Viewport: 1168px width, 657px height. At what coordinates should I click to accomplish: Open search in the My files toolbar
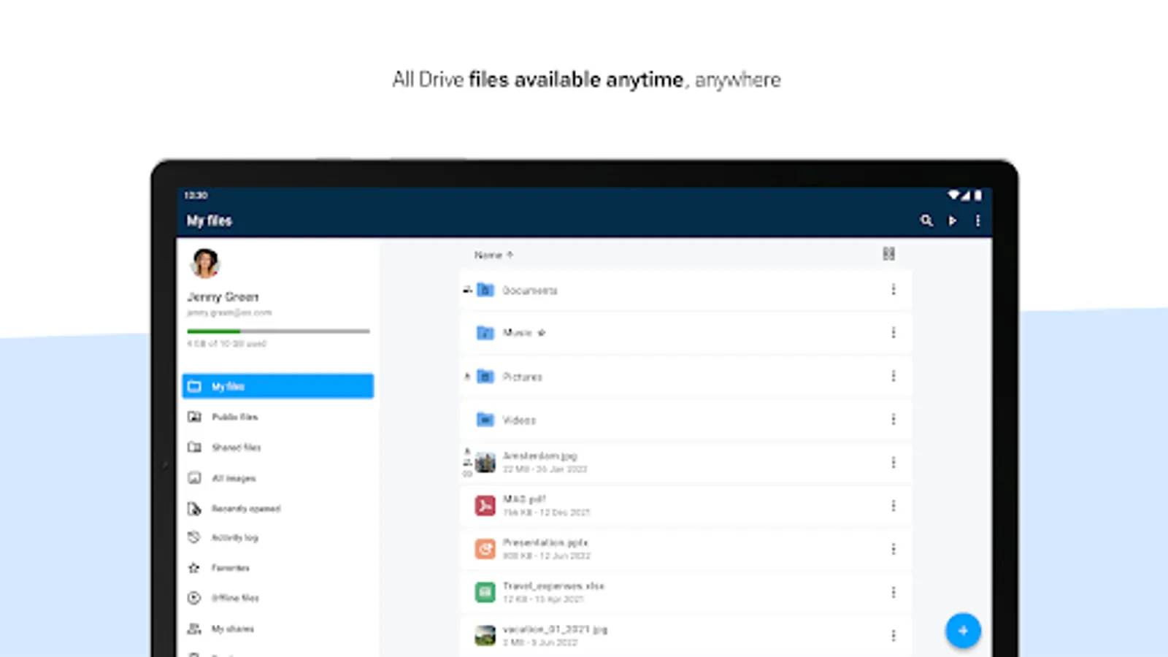926,220
